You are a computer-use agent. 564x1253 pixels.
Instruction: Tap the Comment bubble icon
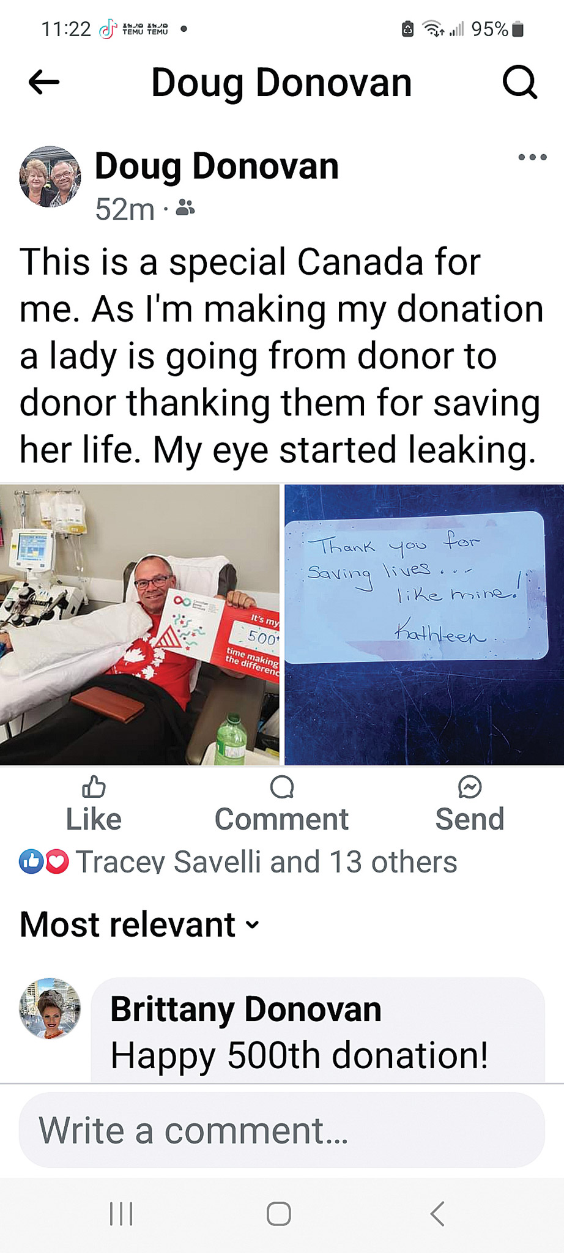coord(282,787)
